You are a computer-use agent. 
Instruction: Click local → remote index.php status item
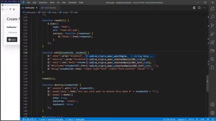[x=51, y=119]
